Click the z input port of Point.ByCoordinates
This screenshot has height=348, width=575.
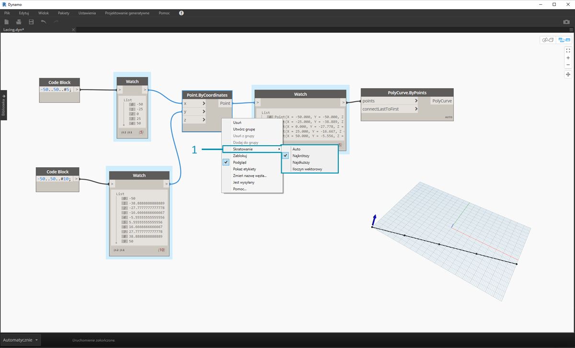195,120
